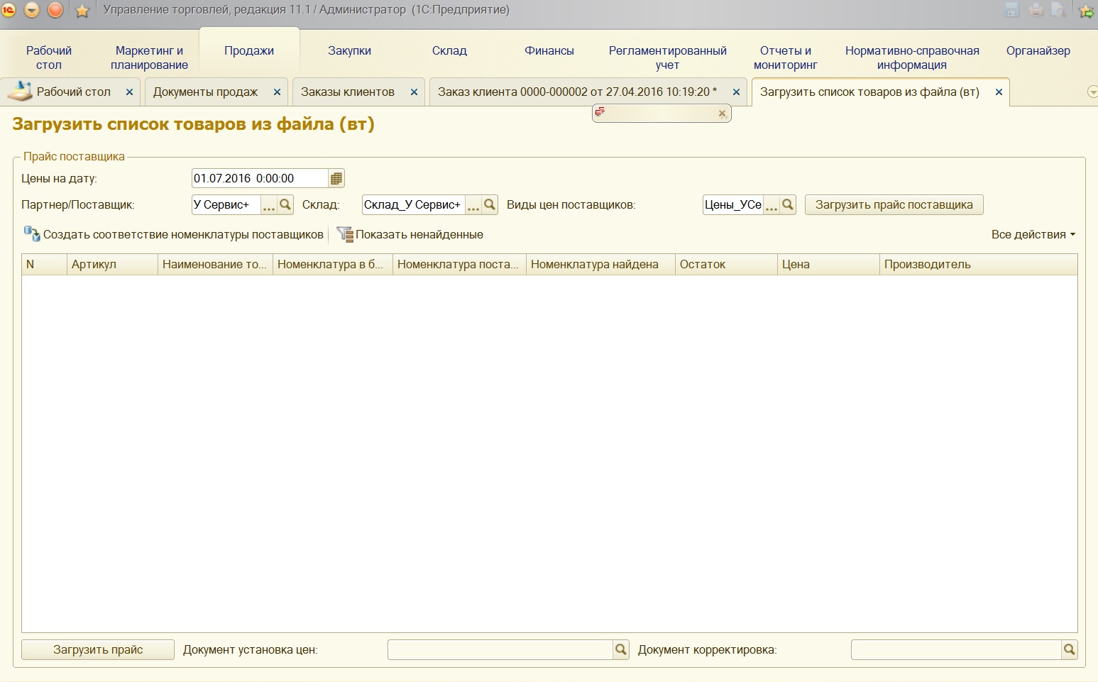Screen dimensions: 1098x682
Task: Close the Заказы клиентов tab
Action: (414, 92)
